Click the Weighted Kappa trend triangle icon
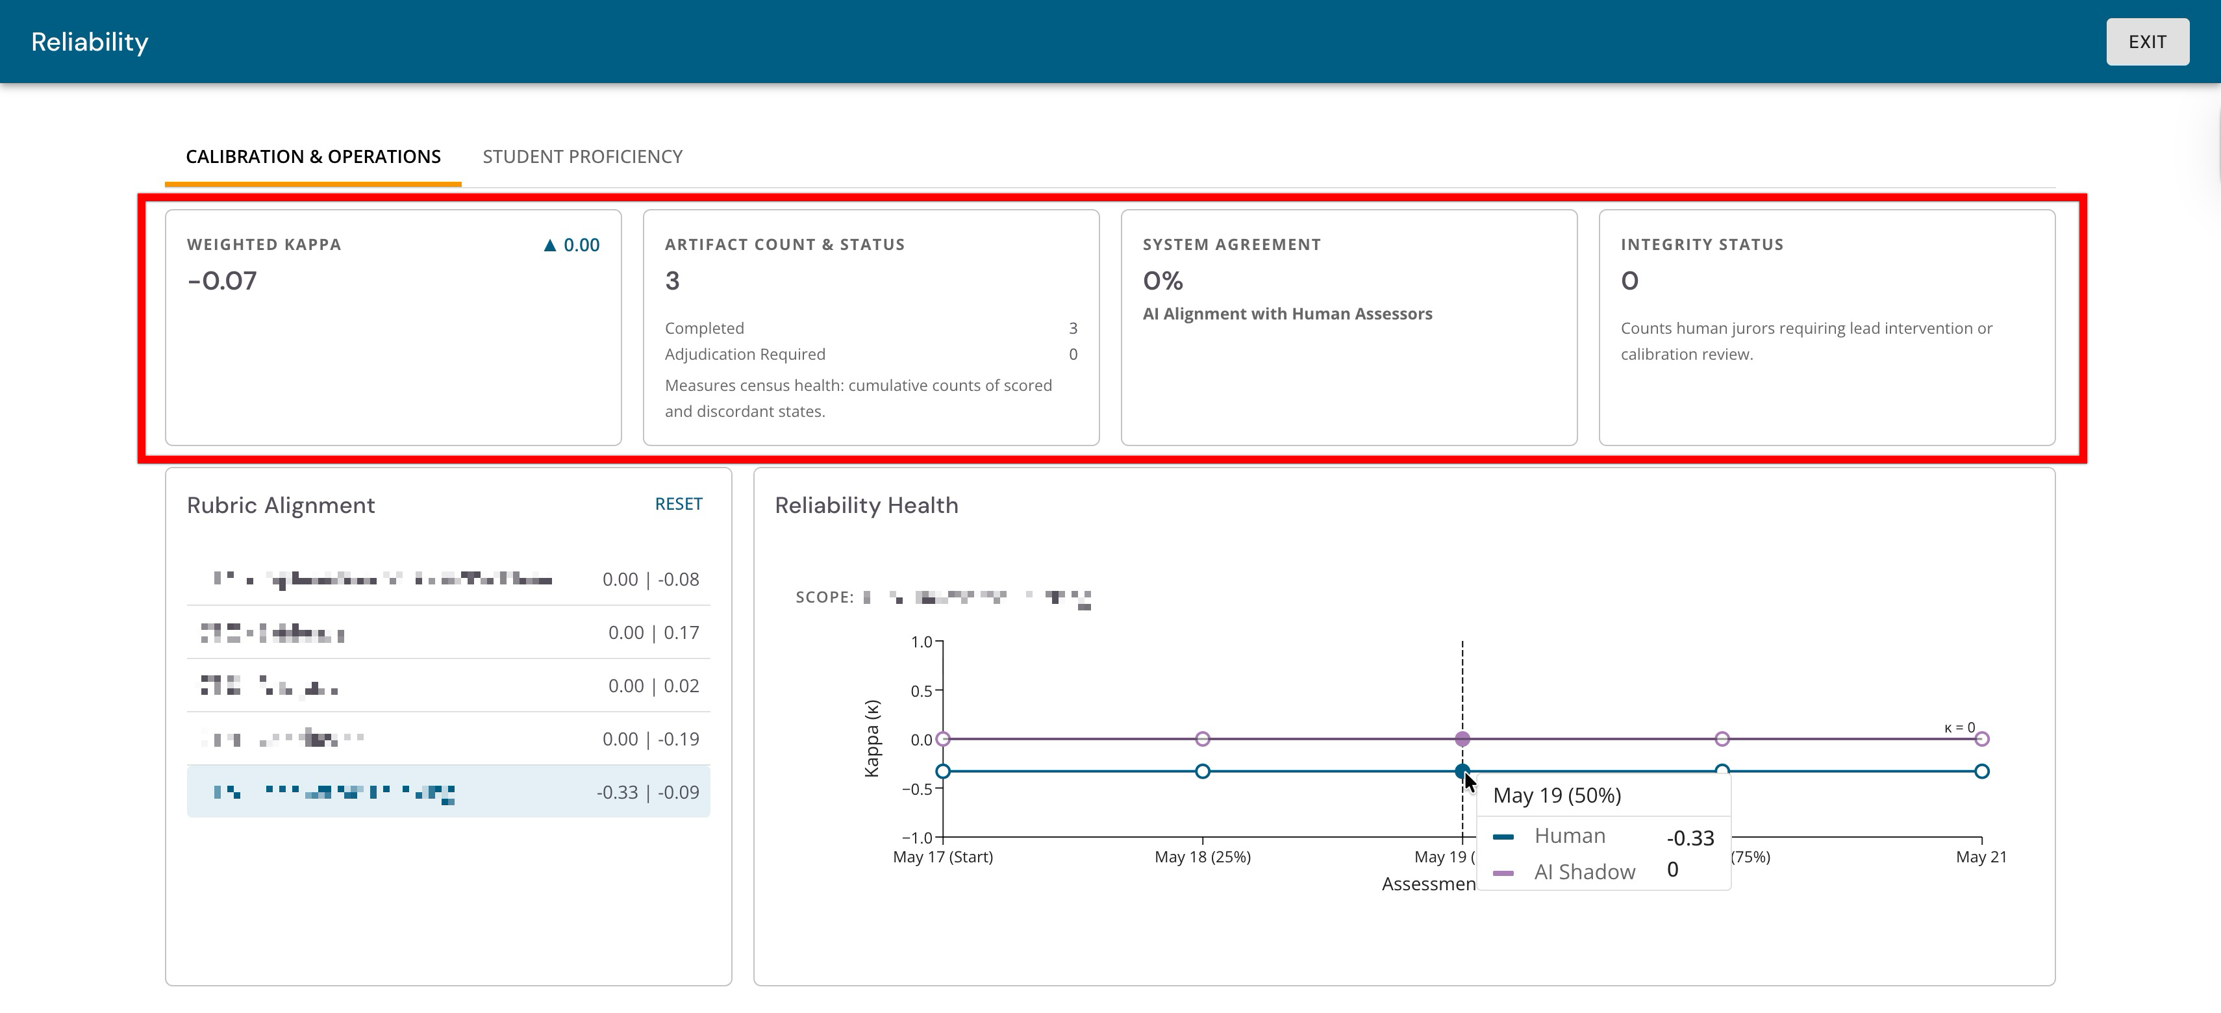This screenshot has width=2221, height=1013. point(550,245)
